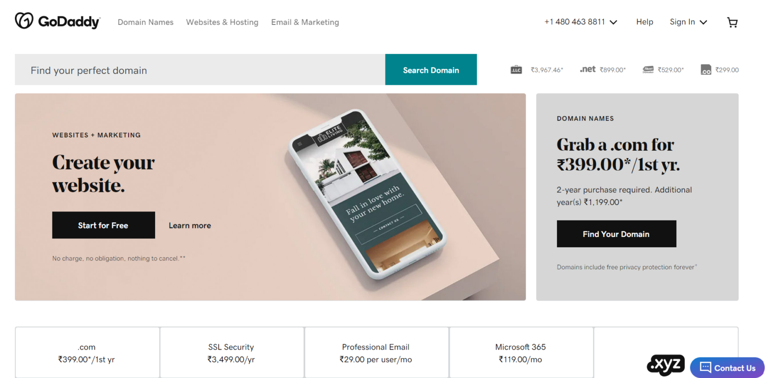Click the .xyz domain logo
This screenshot has width=766, height=378.
(x=666, y=366)
